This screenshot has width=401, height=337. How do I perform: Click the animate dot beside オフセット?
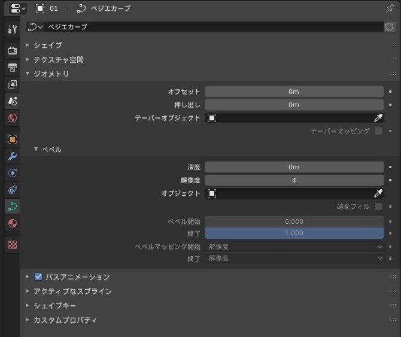coord(390,92)
